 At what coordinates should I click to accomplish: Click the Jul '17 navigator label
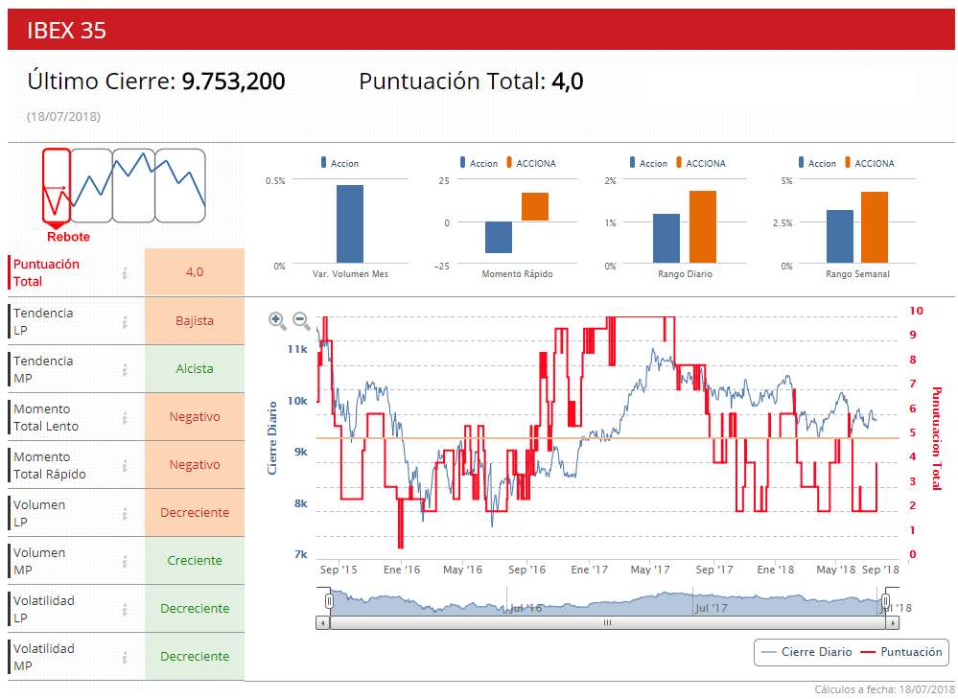coord(712,609)
